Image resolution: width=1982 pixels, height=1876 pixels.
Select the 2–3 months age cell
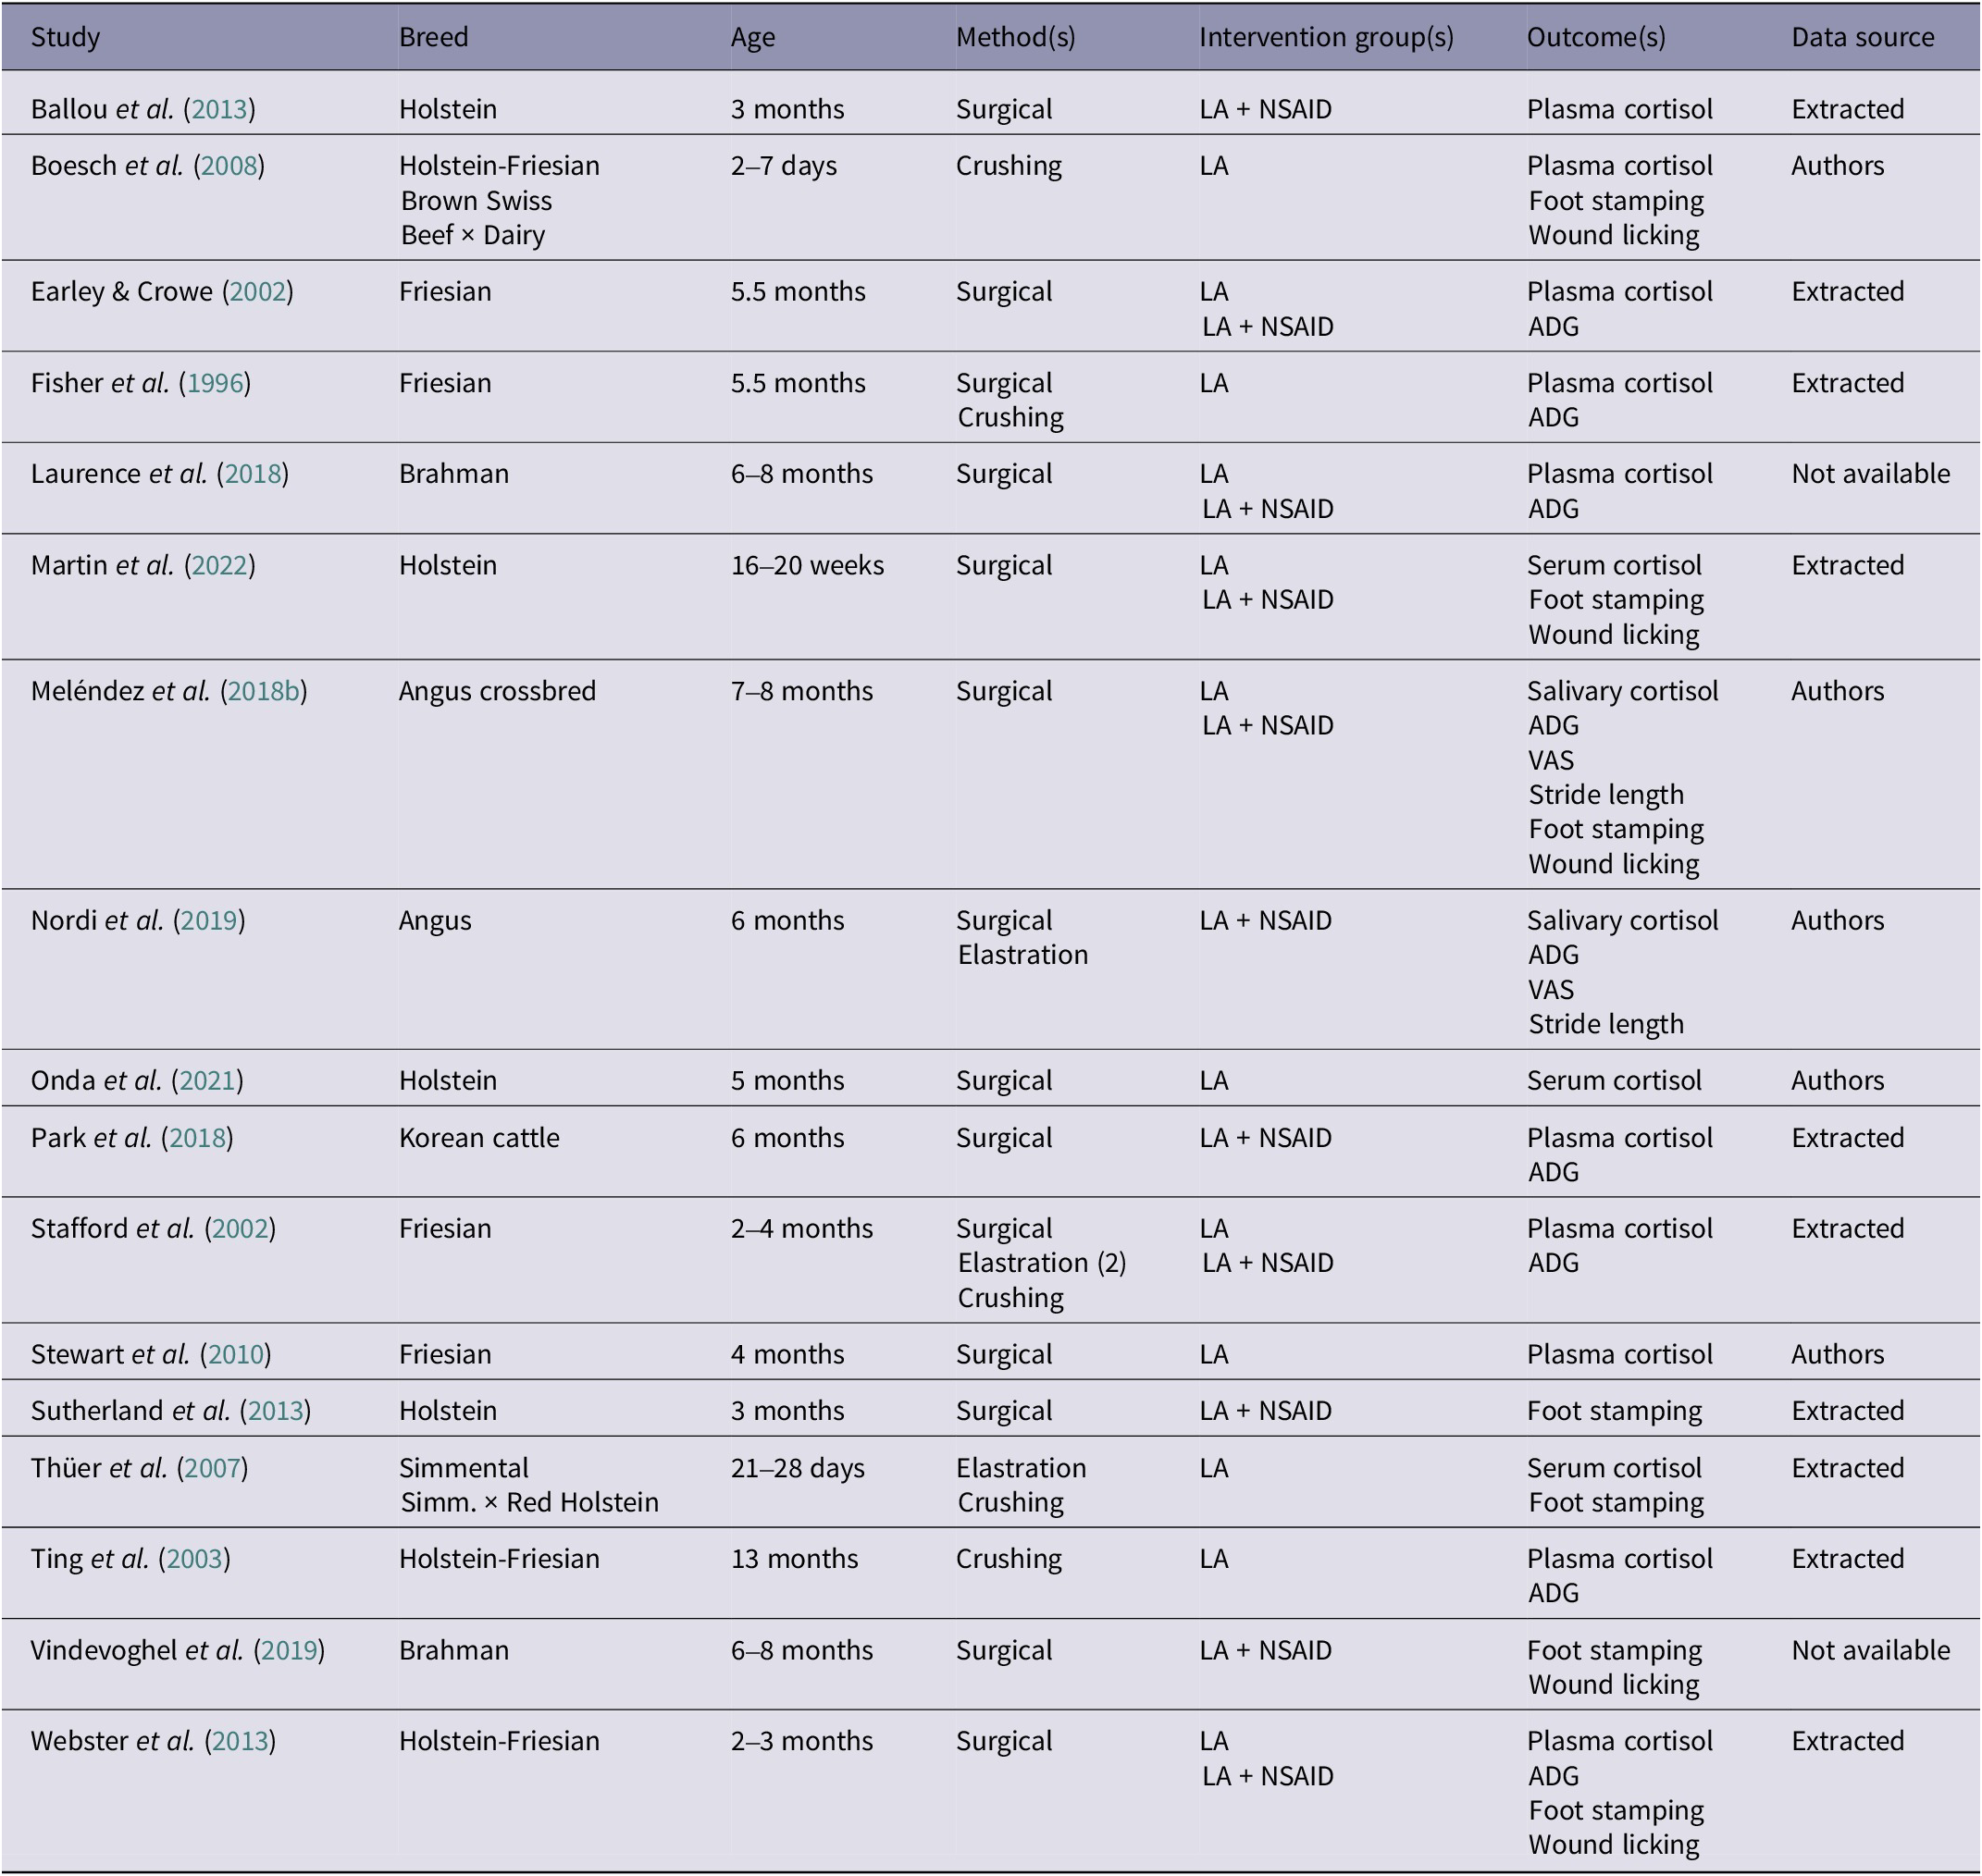coord(801,1741)
